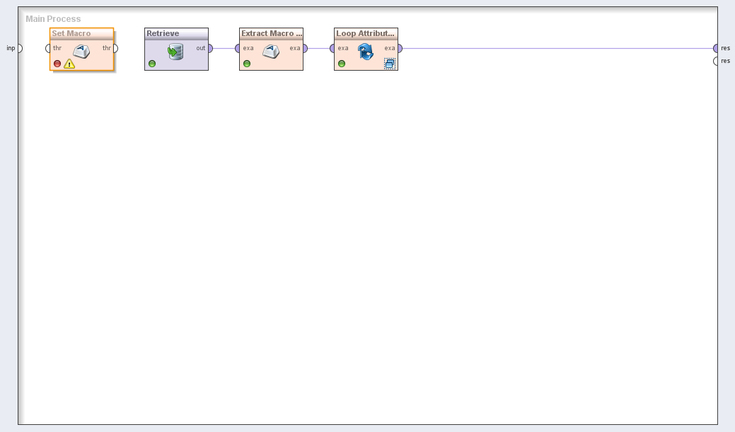The image size is (735, 432).
Task: Click the Extract Macro operator icon
Action: click(271, 51)
